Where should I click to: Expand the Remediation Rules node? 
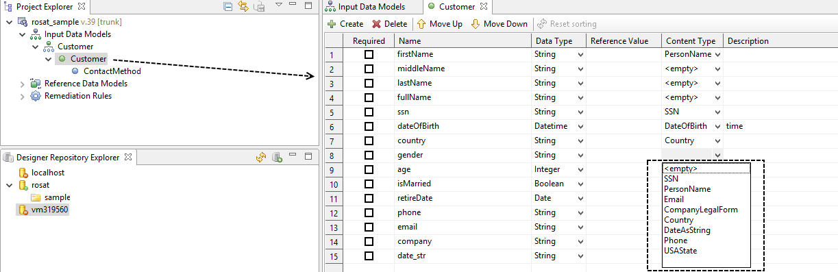click(x=22, y=96)
